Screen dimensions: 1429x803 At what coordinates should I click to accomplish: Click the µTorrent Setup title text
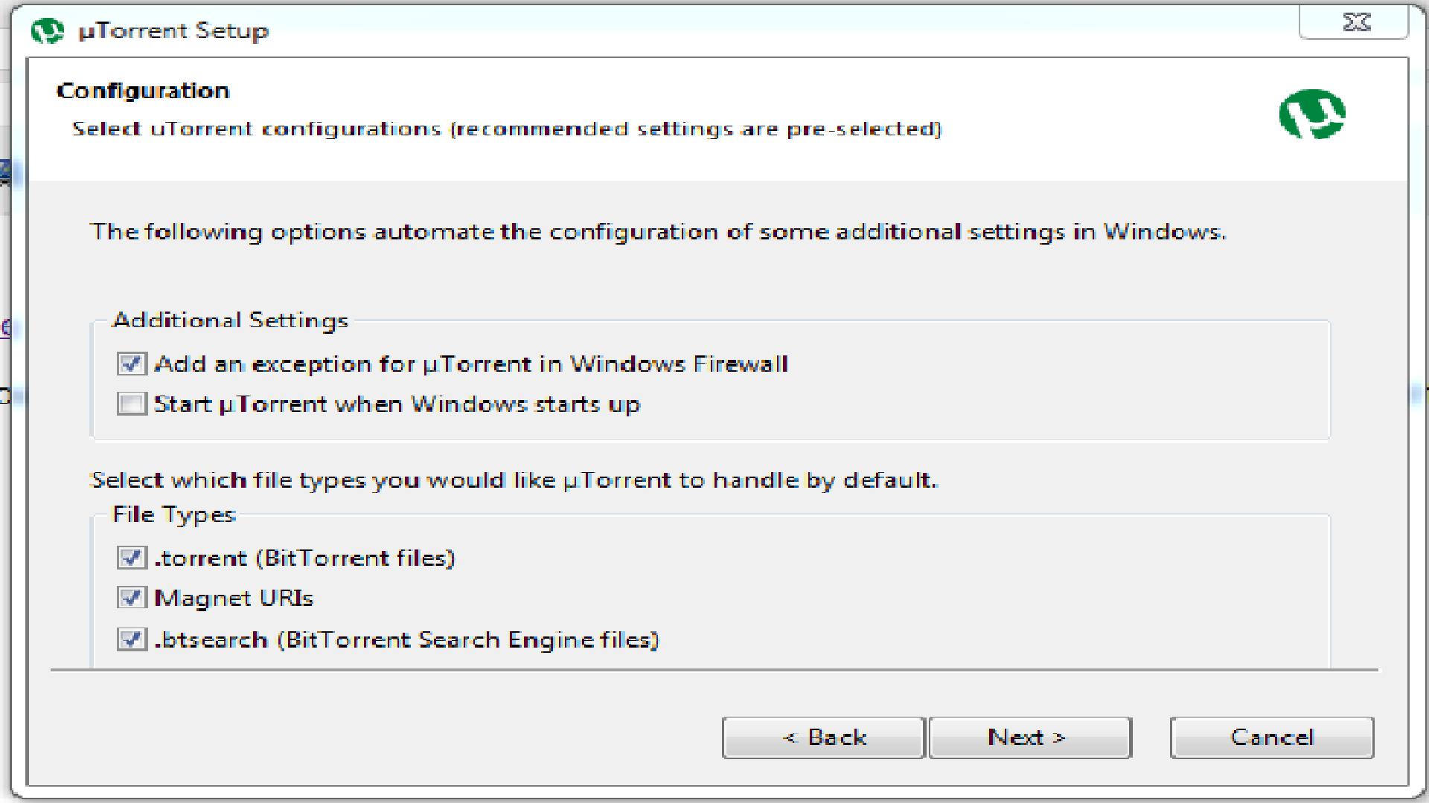[x=173, y=31]
